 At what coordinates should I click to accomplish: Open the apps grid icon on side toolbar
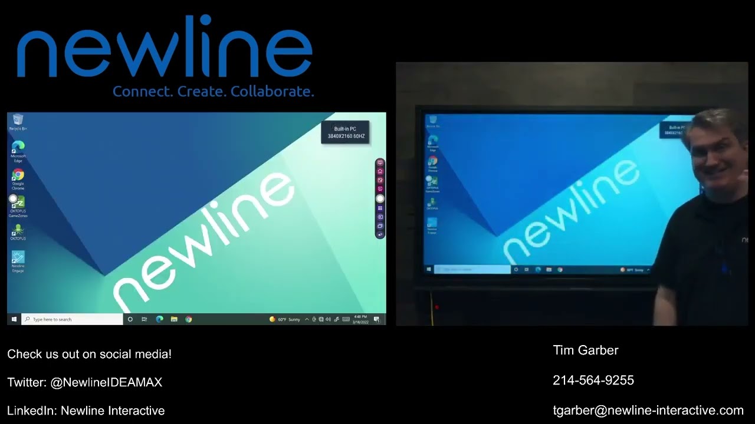380,208
